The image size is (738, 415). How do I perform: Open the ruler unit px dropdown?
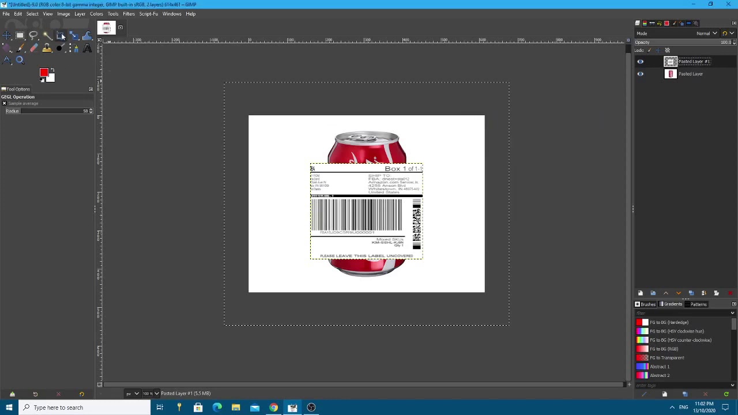132,393
